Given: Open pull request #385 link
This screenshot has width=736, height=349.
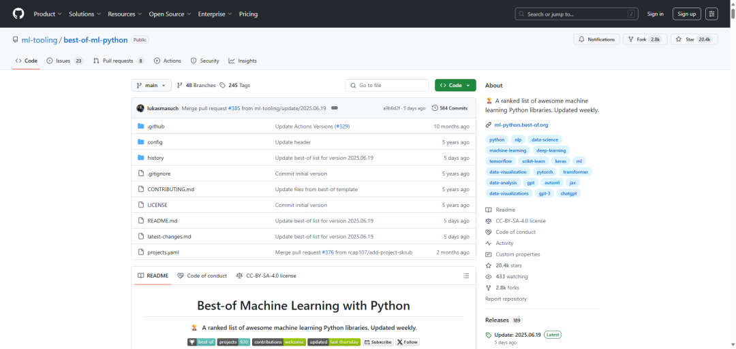Looking at the screenshot, I should coord(234,108).
